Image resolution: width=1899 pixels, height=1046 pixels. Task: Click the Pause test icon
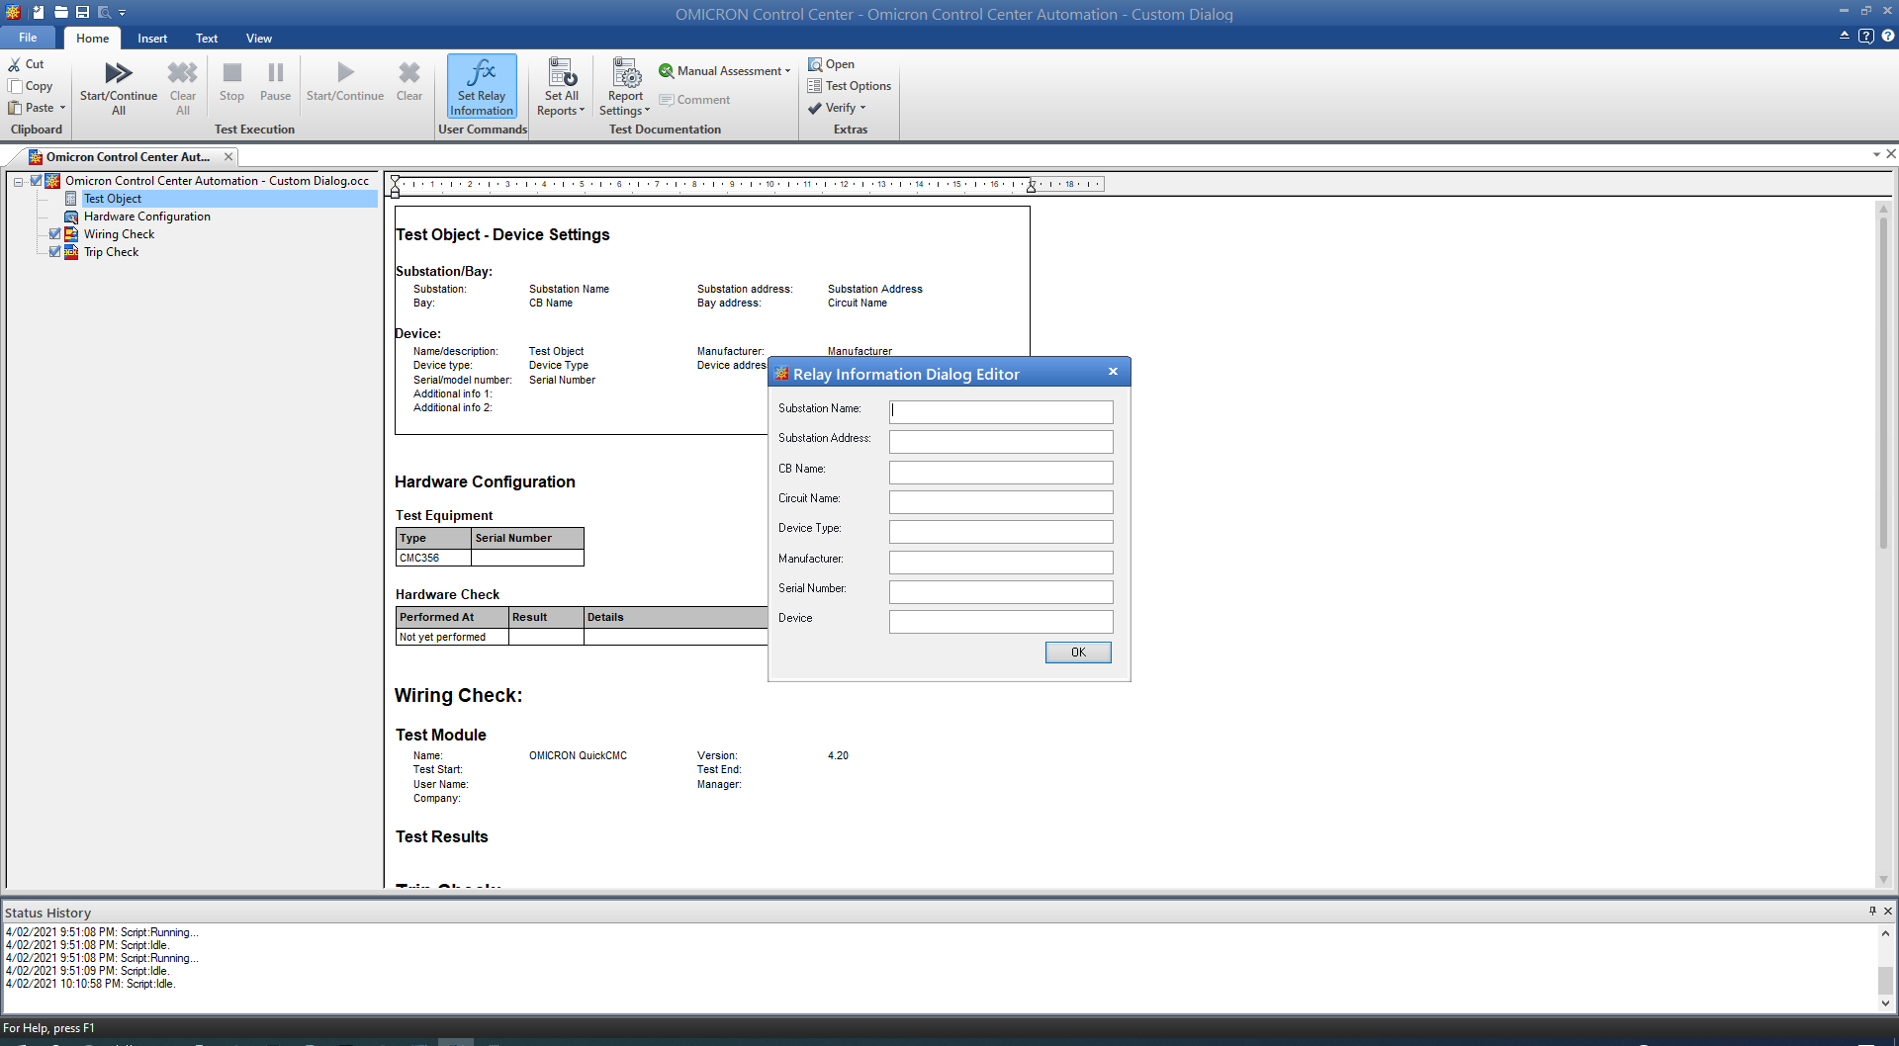(276, 72)
